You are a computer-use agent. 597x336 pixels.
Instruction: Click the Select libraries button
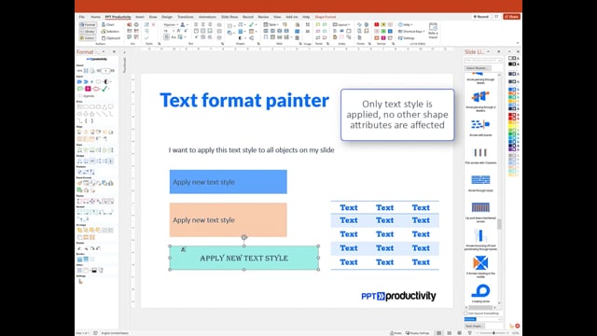pos(478,68)
